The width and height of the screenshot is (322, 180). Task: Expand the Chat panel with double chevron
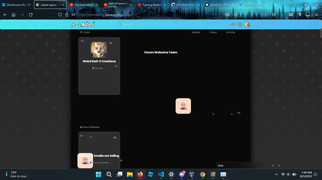click(273, 166)
